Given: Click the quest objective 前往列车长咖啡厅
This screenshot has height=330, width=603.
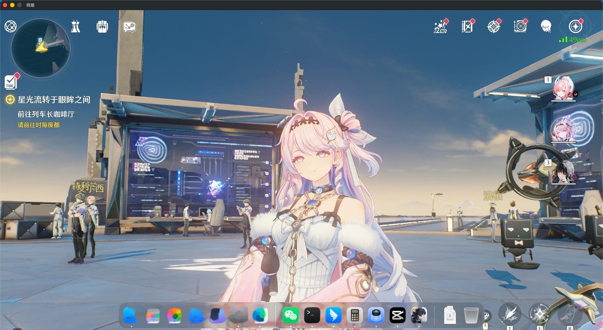Looking at the screenshot, I should coord(46,114).
